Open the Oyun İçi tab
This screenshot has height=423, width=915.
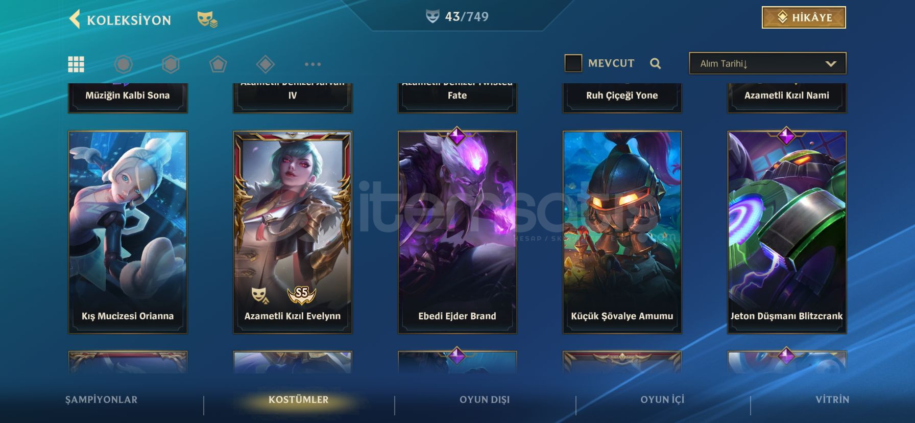[662, 400]
